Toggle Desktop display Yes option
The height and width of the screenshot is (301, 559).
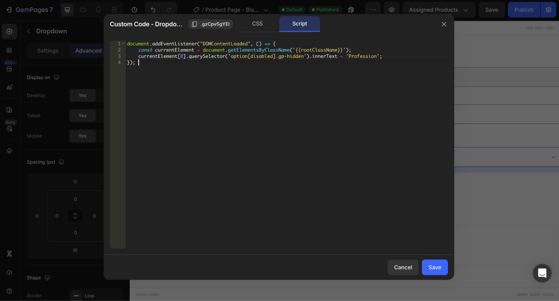82,95
